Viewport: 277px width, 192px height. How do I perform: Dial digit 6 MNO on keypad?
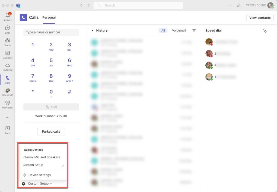tap(69, 62)
